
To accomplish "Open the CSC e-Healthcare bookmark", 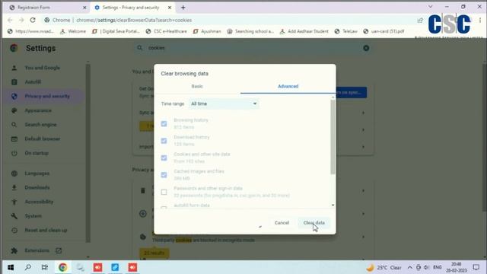I will point(166,31).
